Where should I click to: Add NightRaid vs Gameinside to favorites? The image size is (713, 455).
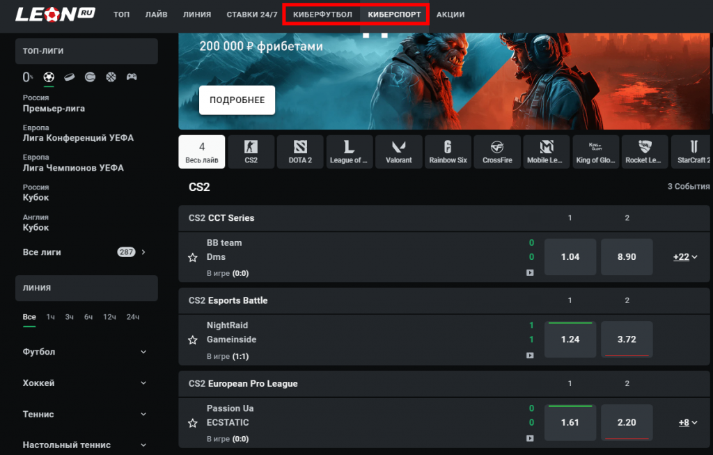click(x=193, y=340)
